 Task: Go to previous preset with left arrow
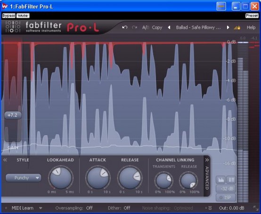pos(169,27)
